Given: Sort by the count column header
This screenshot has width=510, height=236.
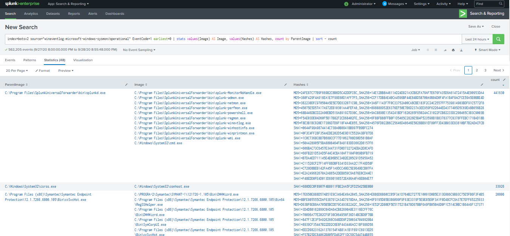Looking at the screenshot, I should tap(495, 80).
